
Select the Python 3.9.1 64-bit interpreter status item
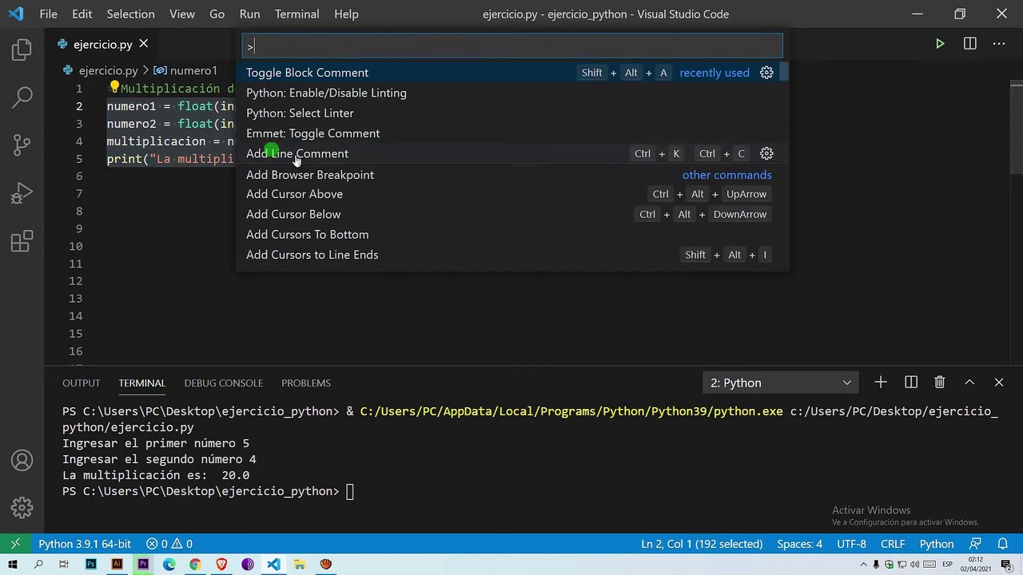[85, 544]
